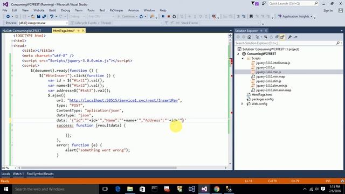Image resolution: width=345 pixels, height=194 pixels.
Task: Pause debugging with Break All icon
Action: (163, 17)
